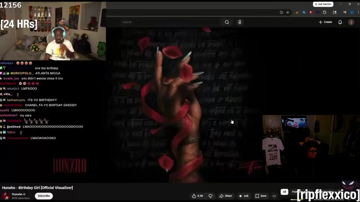Click chat username jjustinxd

pos(14,127)
